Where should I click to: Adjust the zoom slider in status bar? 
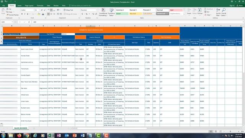230,131
